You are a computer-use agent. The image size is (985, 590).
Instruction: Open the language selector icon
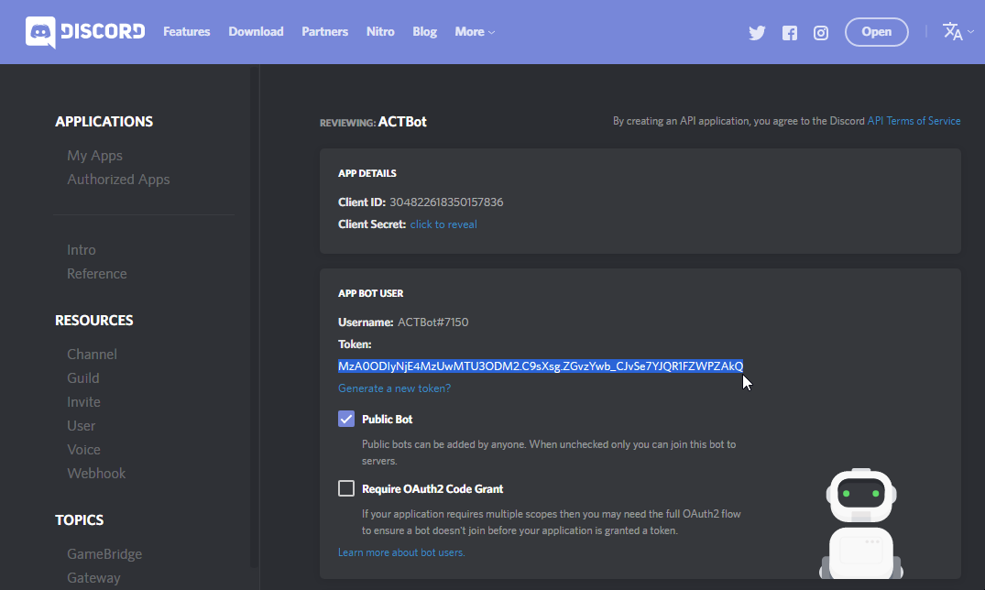[958, 31]
